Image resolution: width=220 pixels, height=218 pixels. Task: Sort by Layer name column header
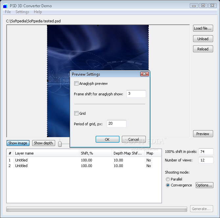point(46,153)
